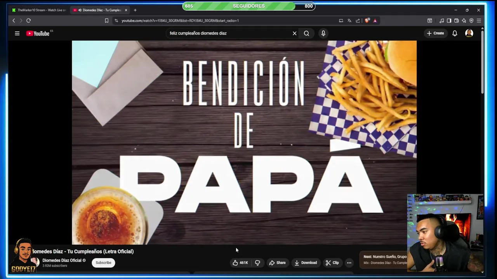
Task: Click the install/cast screen icon in address bar
Action: [341, 21]
